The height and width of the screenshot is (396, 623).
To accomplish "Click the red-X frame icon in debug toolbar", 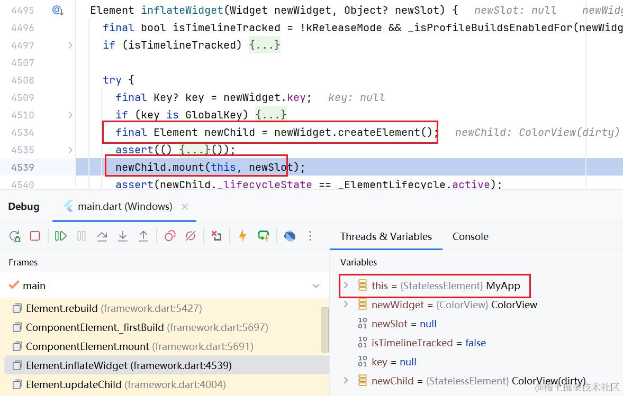I will 216,236.
